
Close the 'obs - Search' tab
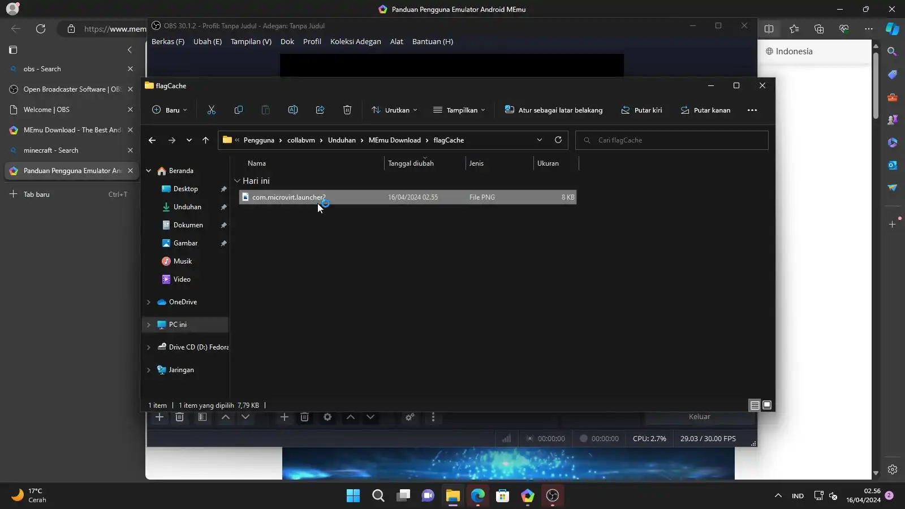(130, 69)
